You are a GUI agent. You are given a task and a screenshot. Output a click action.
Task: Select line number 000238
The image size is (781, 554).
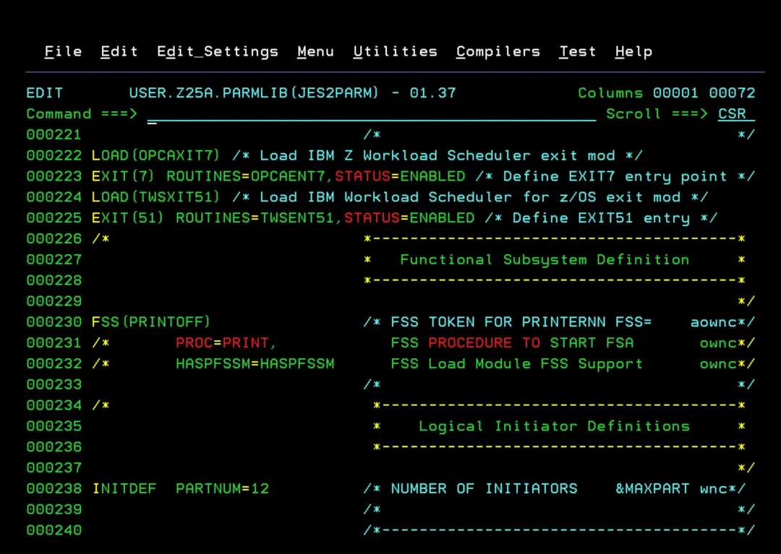(54, 489)
